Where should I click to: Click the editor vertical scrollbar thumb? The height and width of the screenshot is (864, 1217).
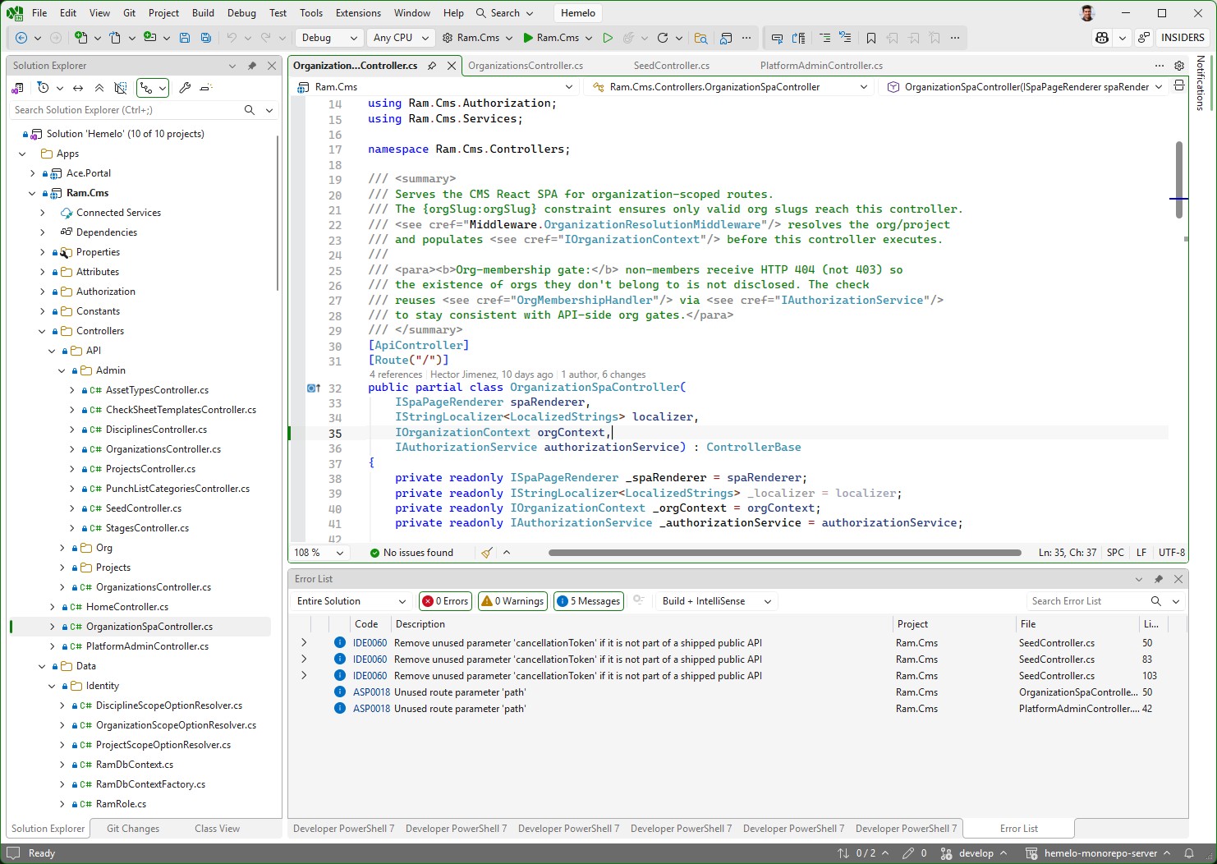[x=1179, y=179]
